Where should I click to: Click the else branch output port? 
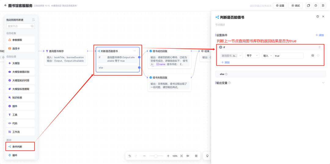pos(139,68)
